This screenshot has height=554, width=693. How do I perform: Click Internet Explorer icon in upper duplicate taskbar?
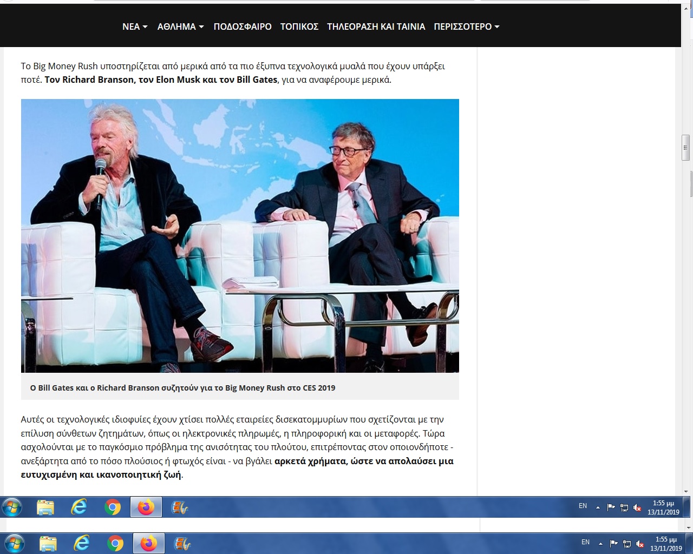[79, 507]
